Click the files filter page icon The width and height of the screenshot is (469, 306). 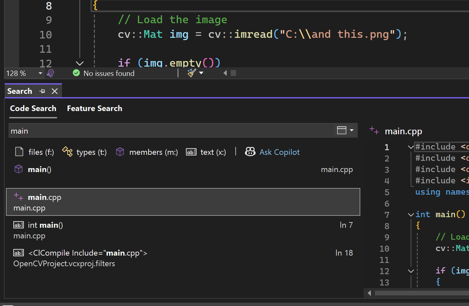coord(19,152)
